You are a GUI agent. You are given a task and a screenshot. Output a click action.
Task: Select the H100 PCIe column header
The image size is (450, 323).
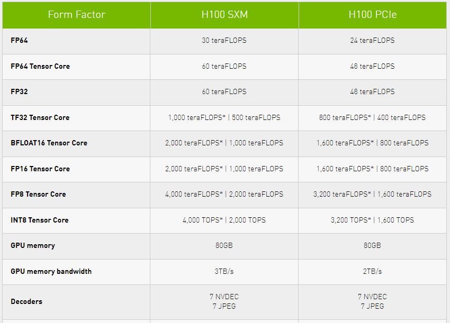point(372,15)
